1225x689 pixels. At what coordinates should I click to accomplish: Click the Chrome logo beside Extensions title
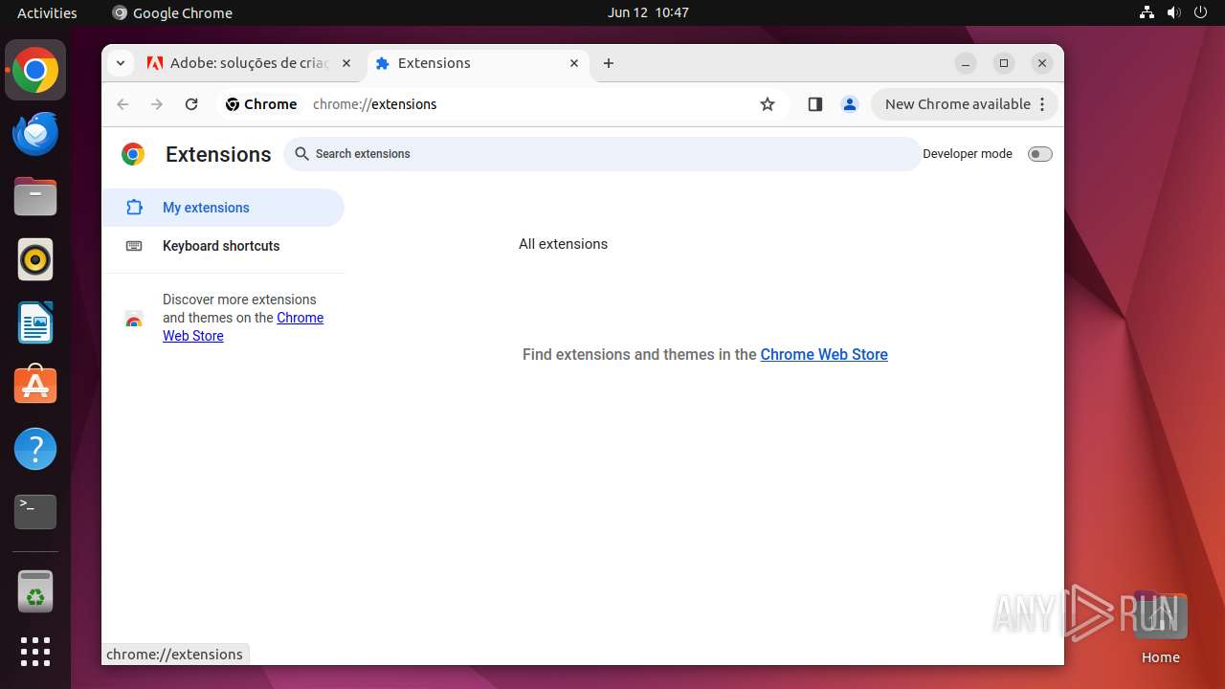point(133,154)
